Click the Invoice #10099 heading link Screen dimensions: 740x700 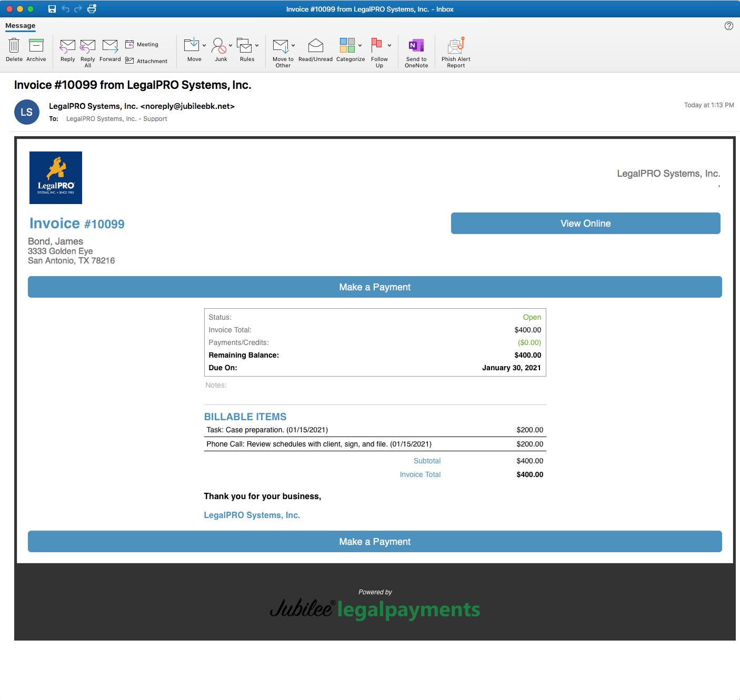[x=77, y=224]
